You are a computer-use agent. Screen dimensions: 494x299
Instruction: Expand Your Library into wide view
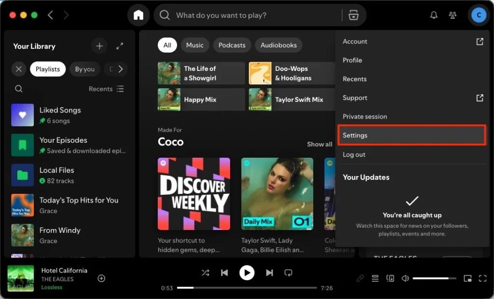(120, 46)
